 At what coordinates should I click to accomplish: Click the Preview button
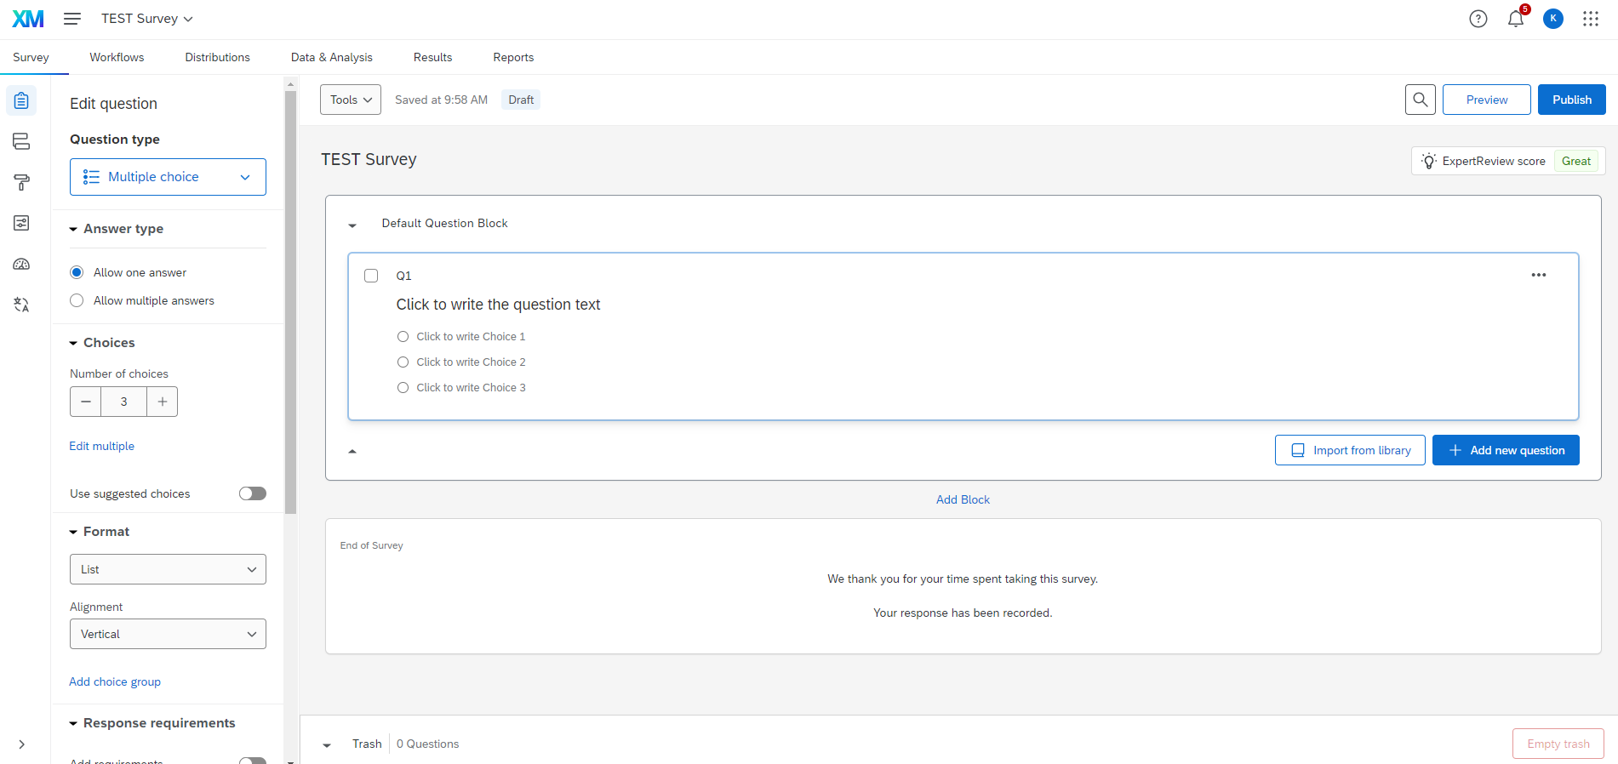[1487, 100]
